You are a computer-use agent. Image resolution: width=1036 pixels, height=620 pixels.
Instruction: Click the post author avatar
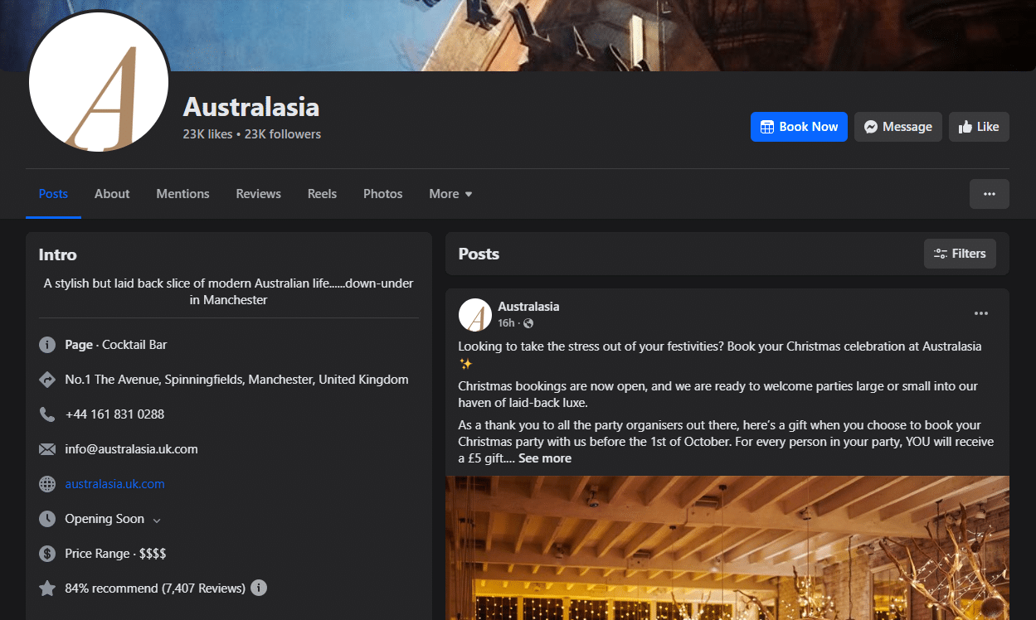tap(475, 315)
